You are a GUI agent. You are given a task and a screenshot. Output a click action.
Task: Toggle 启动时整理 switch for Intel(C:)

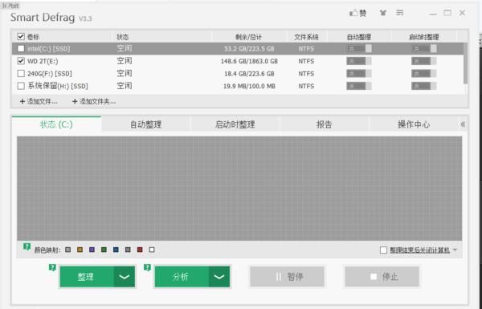tap(424, 48)
